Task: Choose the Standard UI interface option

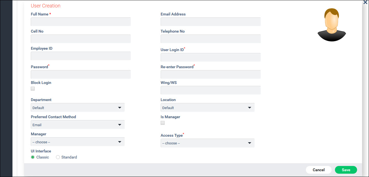Action: point(58,157)
